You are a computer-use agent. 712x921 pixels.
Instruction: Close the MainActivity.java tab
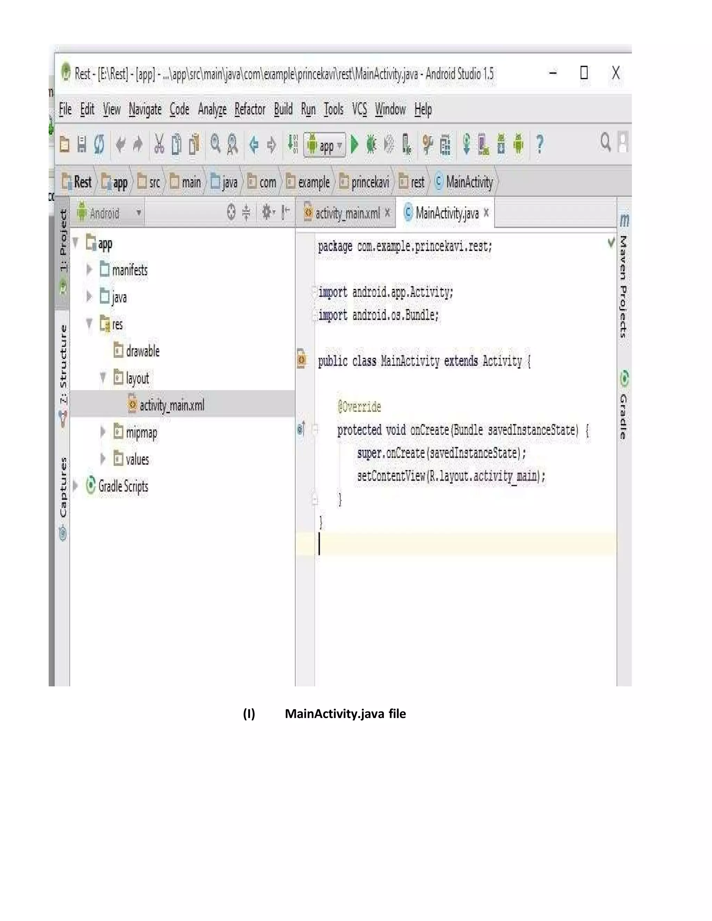coord(486,213)
